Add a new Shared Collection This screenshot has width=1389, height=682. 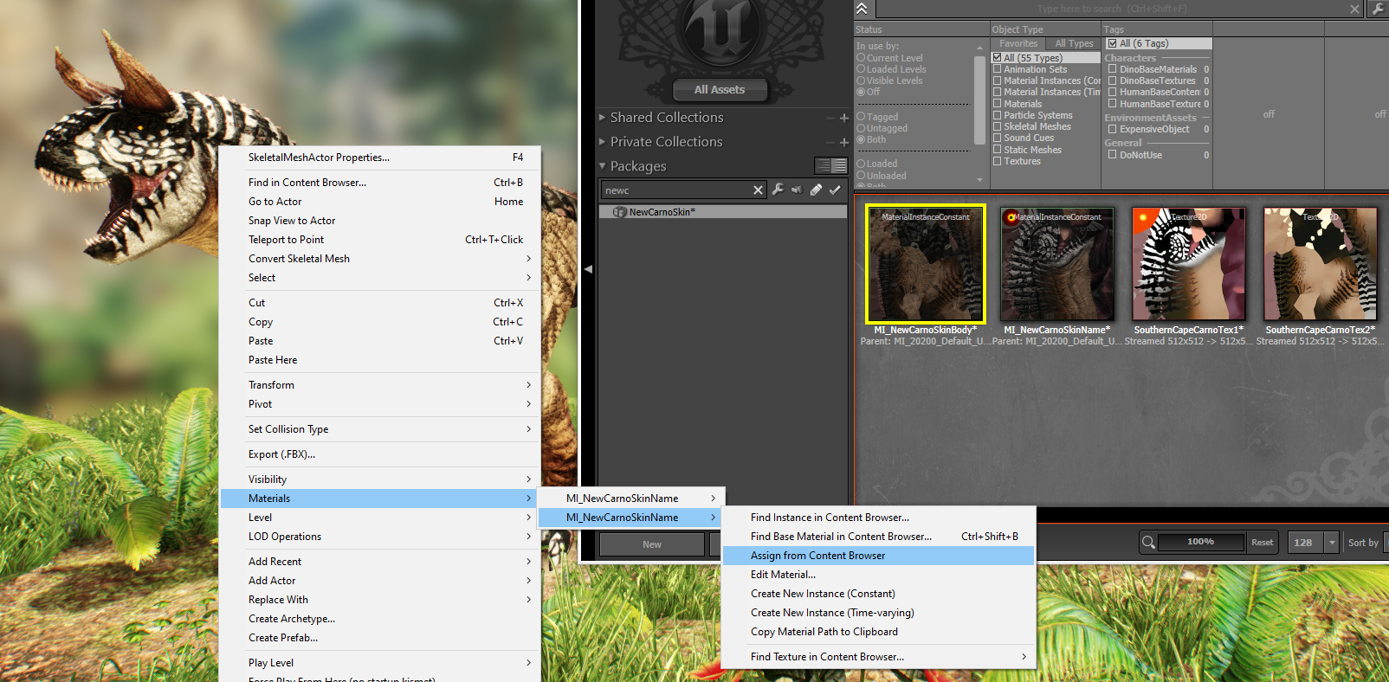[x=844, y=118]
